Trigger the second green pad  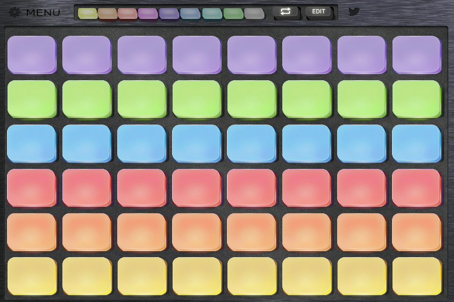coord(87,99)
